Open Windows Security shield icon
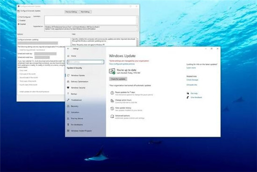This screenshot has height=172, width=257. tap(68, 88)
